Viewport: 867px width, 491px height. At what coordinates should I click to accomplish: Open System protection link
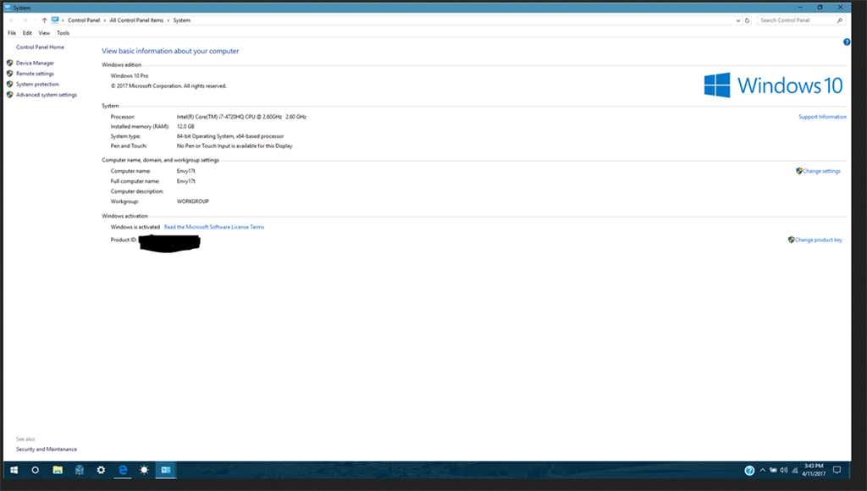pos(37,84)
